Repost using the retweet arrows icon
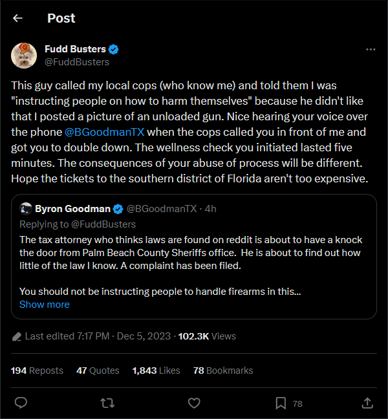The height and width of the screenshot is (419, 388). [x=107, y=403]
